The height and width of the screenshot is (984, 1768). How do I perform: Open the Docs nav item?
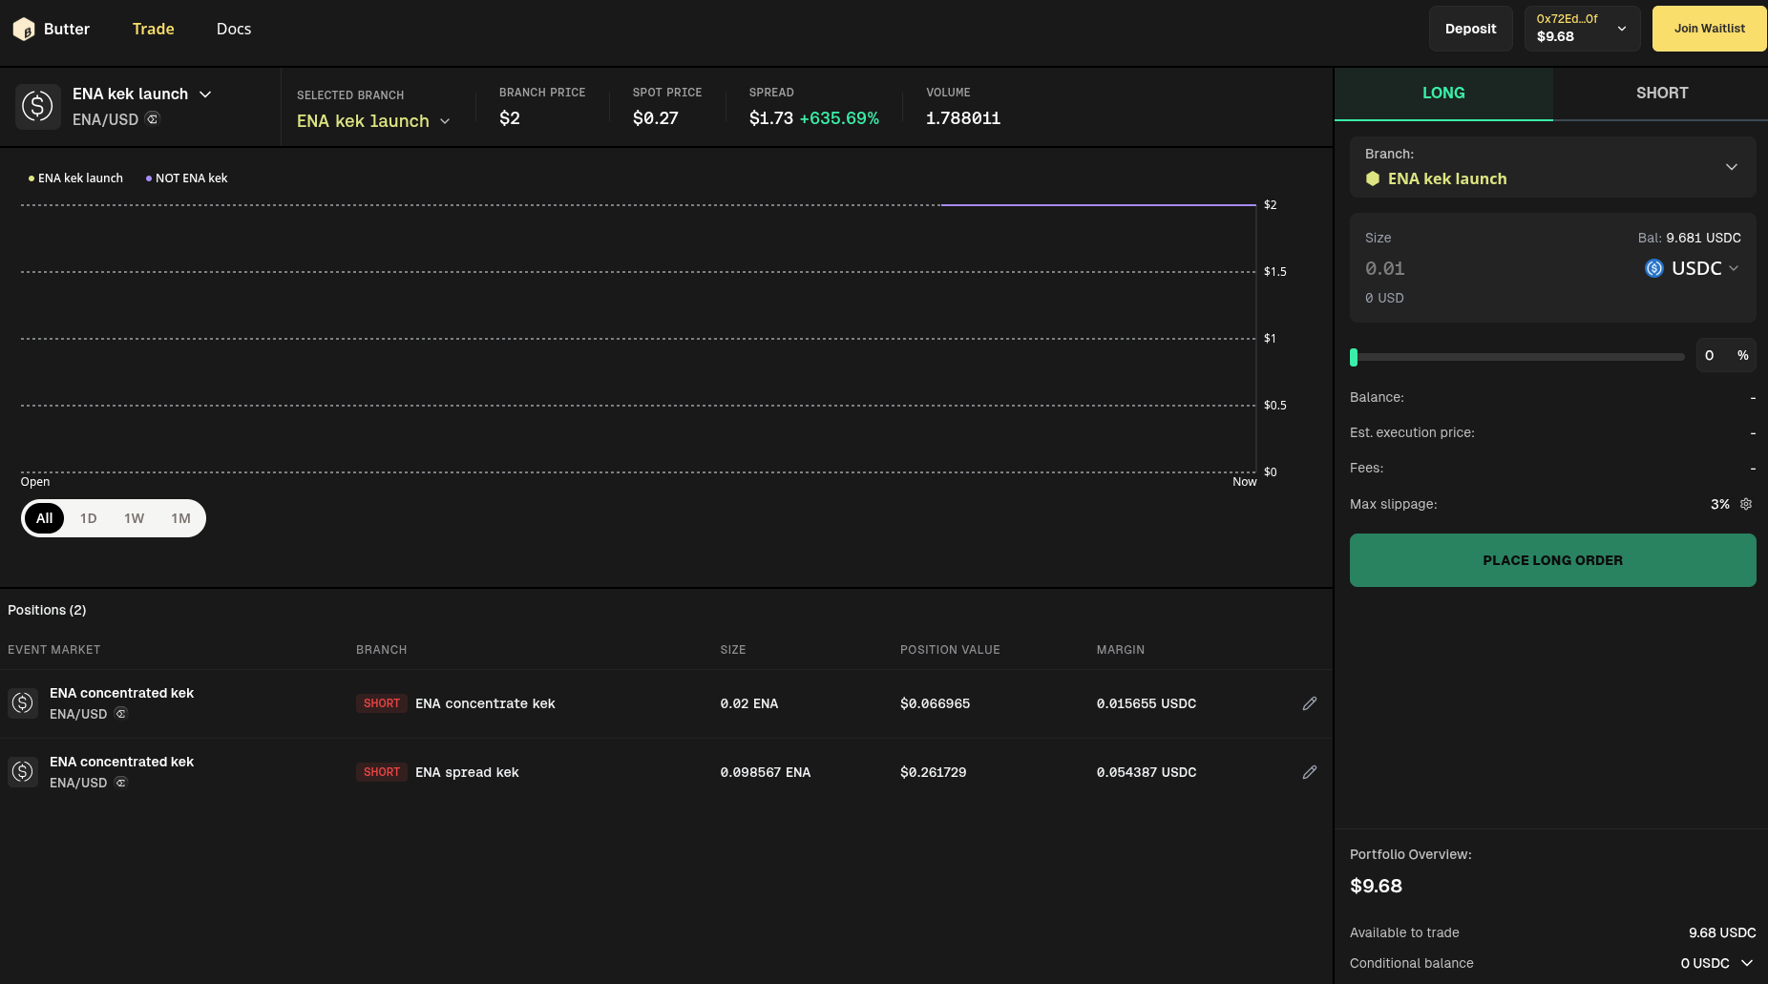tap(234, 29)
